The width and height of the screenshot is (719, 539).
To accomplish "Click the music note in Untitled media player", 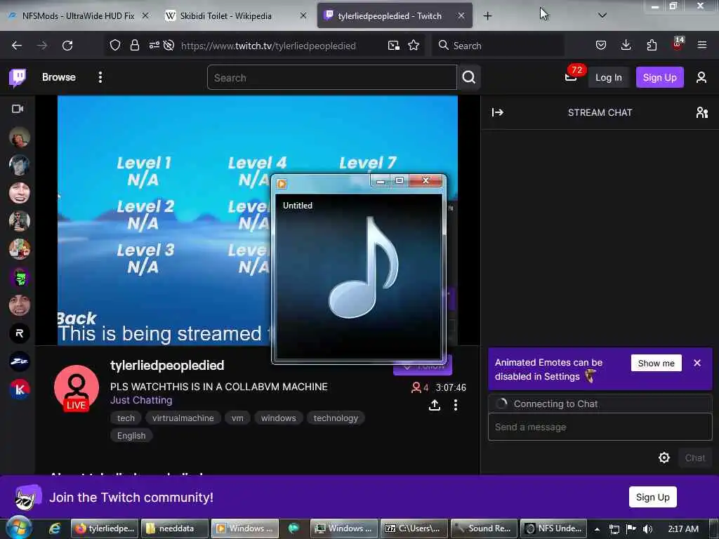I will coord(364,267).
